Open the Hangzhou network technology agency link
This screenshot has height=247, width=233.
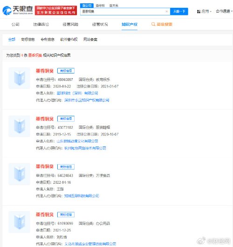click(85, 148)
